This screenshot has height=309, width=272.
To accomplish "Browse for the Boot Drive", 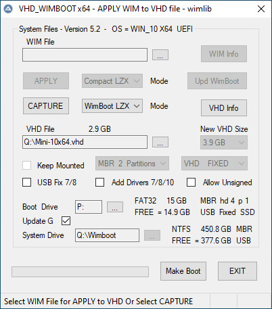I will [x=115, y=207].
